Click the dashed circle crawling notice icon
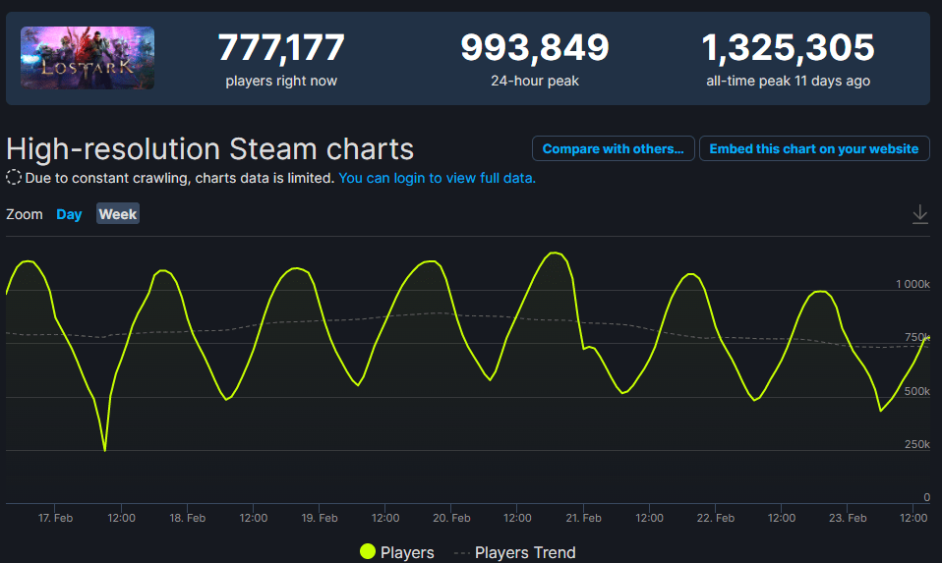Screen dimensions: 942x563 pyautogui.click(x=13, y=178)
